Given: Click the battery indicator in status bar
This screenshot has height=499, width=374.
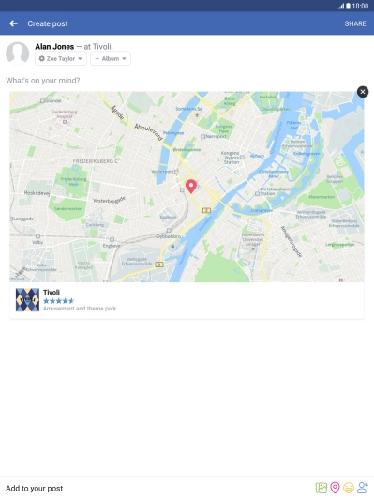Looking at the screenshot, I should (x=349, y=6).
